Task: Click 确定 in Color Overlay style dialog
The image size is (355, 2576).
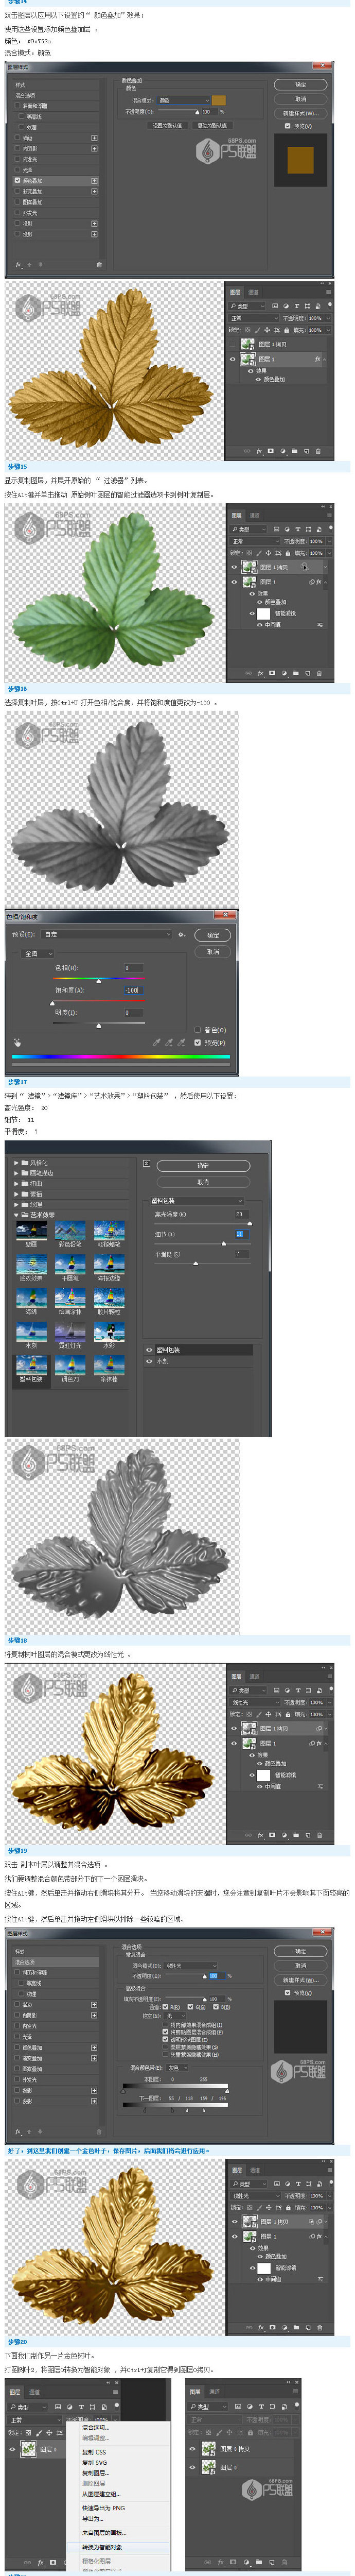Action: tap(300, 85)
